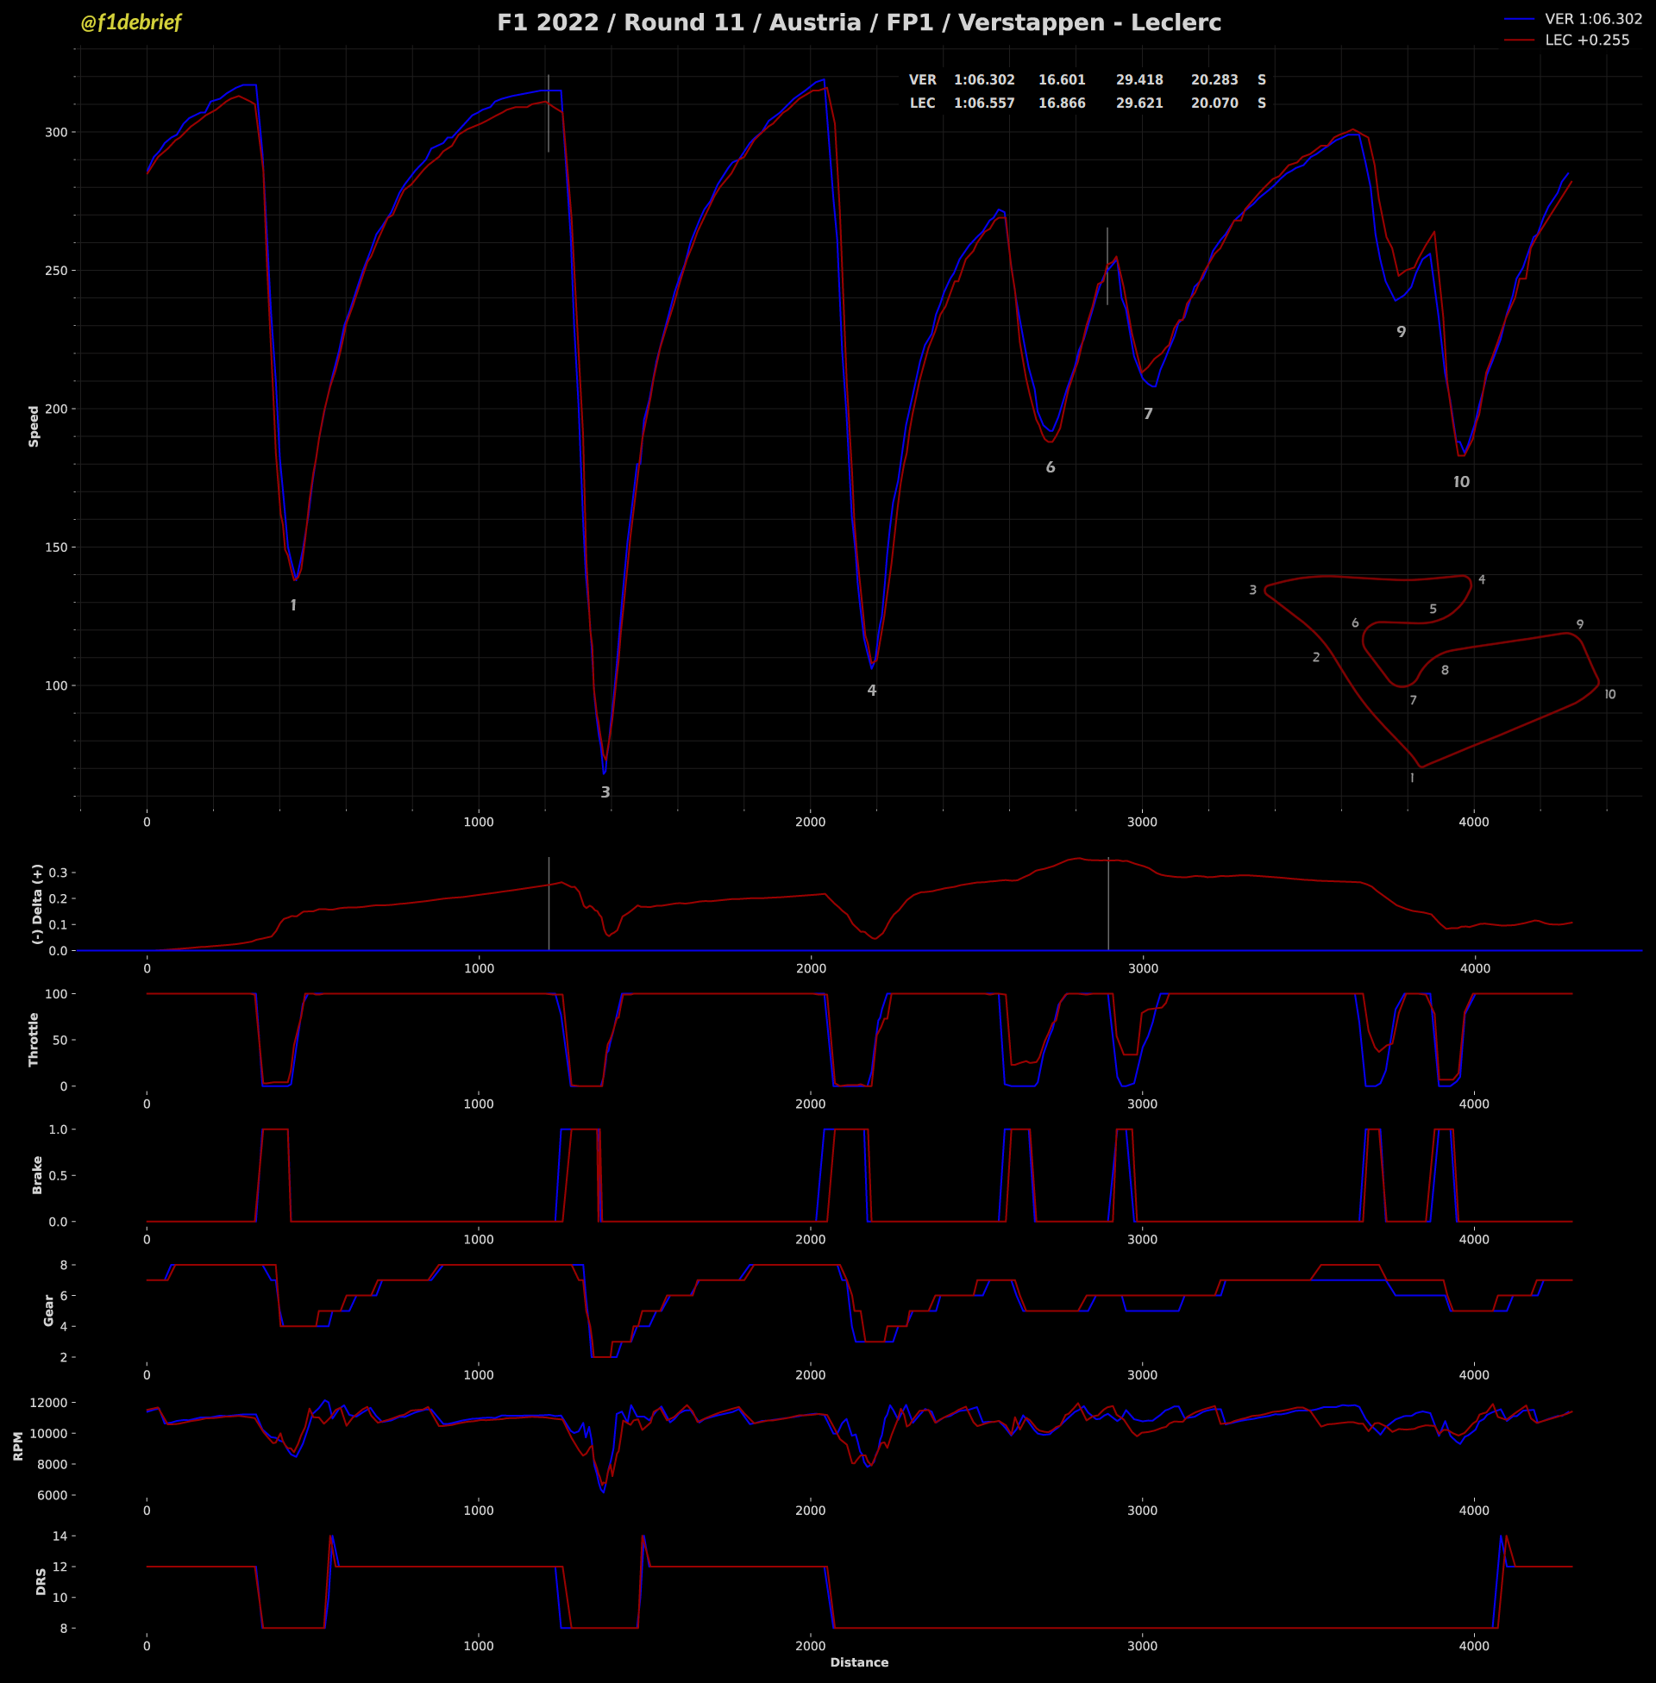Click the Speed axis label
Image resolution: width=1656 pixels, height=1683 pixels.
coord(34,426)
